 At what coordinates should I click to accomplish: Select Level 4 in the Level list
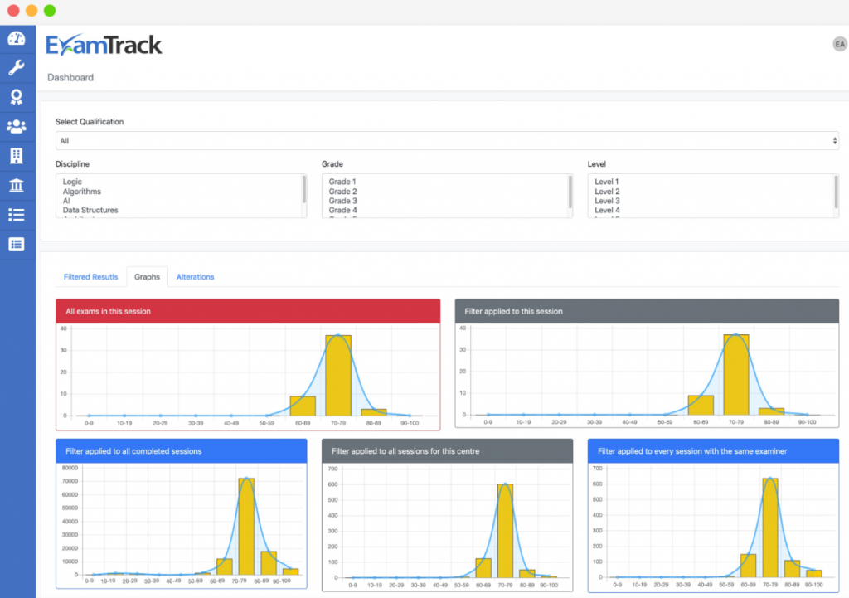(x=607, y=210)
